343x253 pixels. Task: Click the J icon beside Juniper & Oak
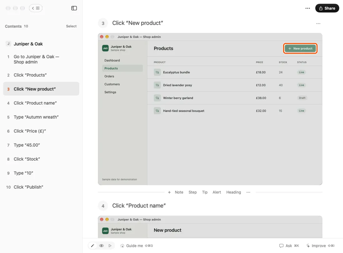point(8,44)
